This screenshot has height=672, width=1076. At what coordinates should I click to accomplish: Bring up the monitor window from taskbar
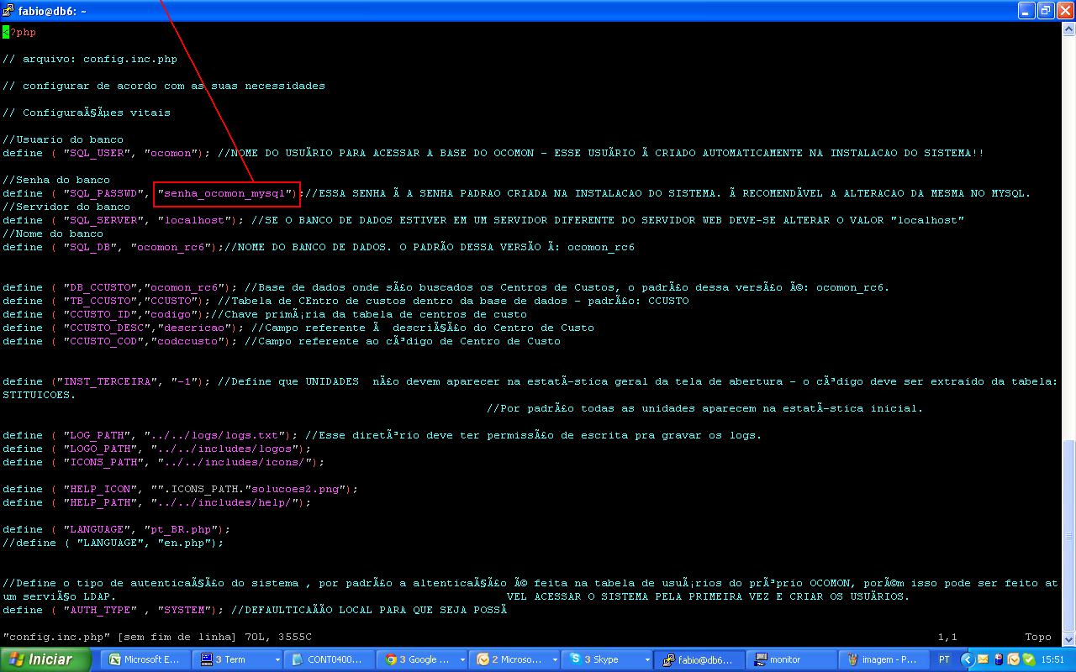tap(790, 659)
